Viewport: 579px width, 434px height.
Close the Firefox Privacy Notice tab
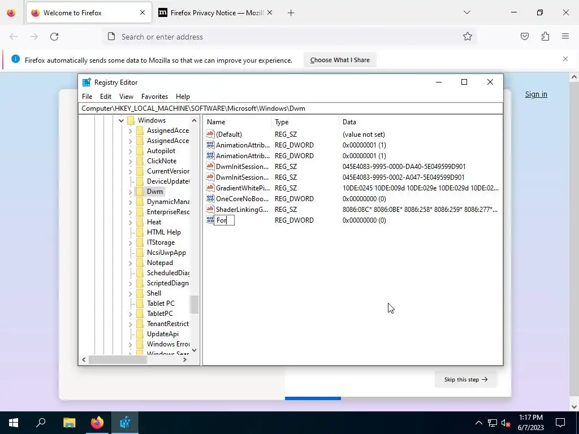[x=270, y=12]
